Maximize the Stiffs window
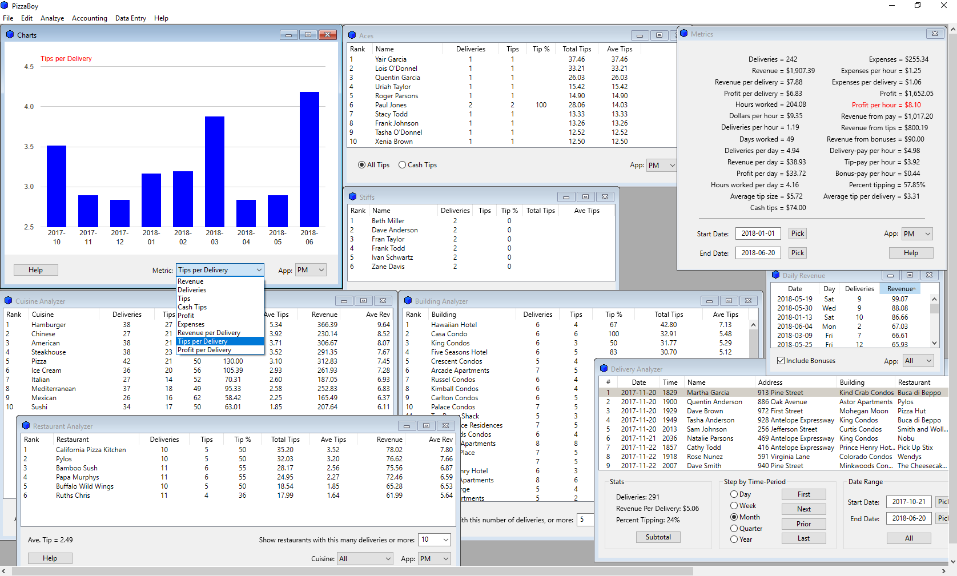Viewport: 957px width, 576px height. [x=585, y=197]
